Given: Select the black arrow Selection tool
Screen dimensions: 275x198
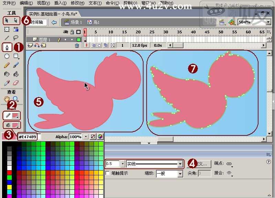Looking at the screenshot, I should (x=7, y=21).
